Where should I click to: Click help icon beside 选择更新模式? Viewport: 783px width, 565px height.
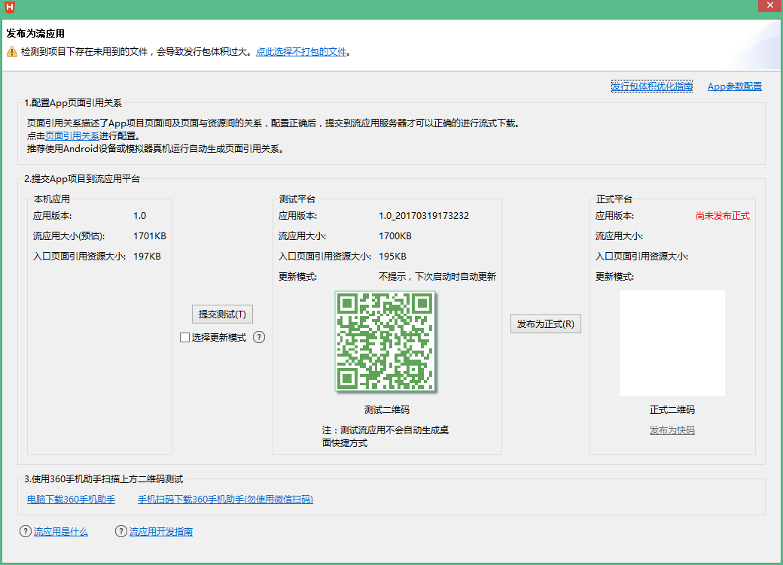pyautogui.click(x=259, y=337)
